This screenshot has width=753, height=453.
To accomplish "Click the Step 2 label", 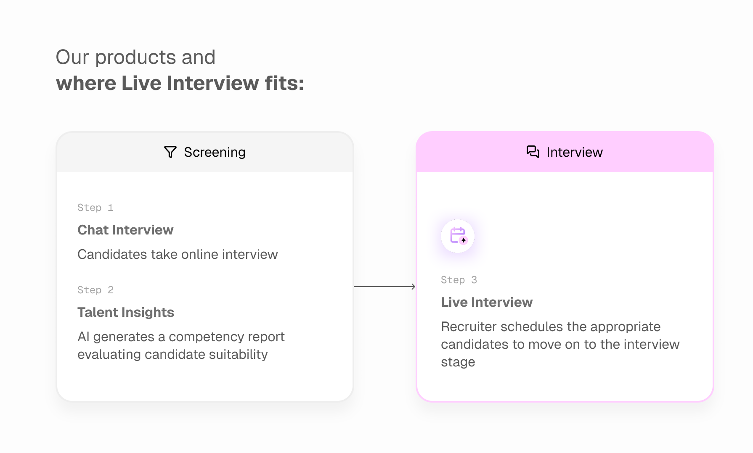I will (x=95, y=290).
